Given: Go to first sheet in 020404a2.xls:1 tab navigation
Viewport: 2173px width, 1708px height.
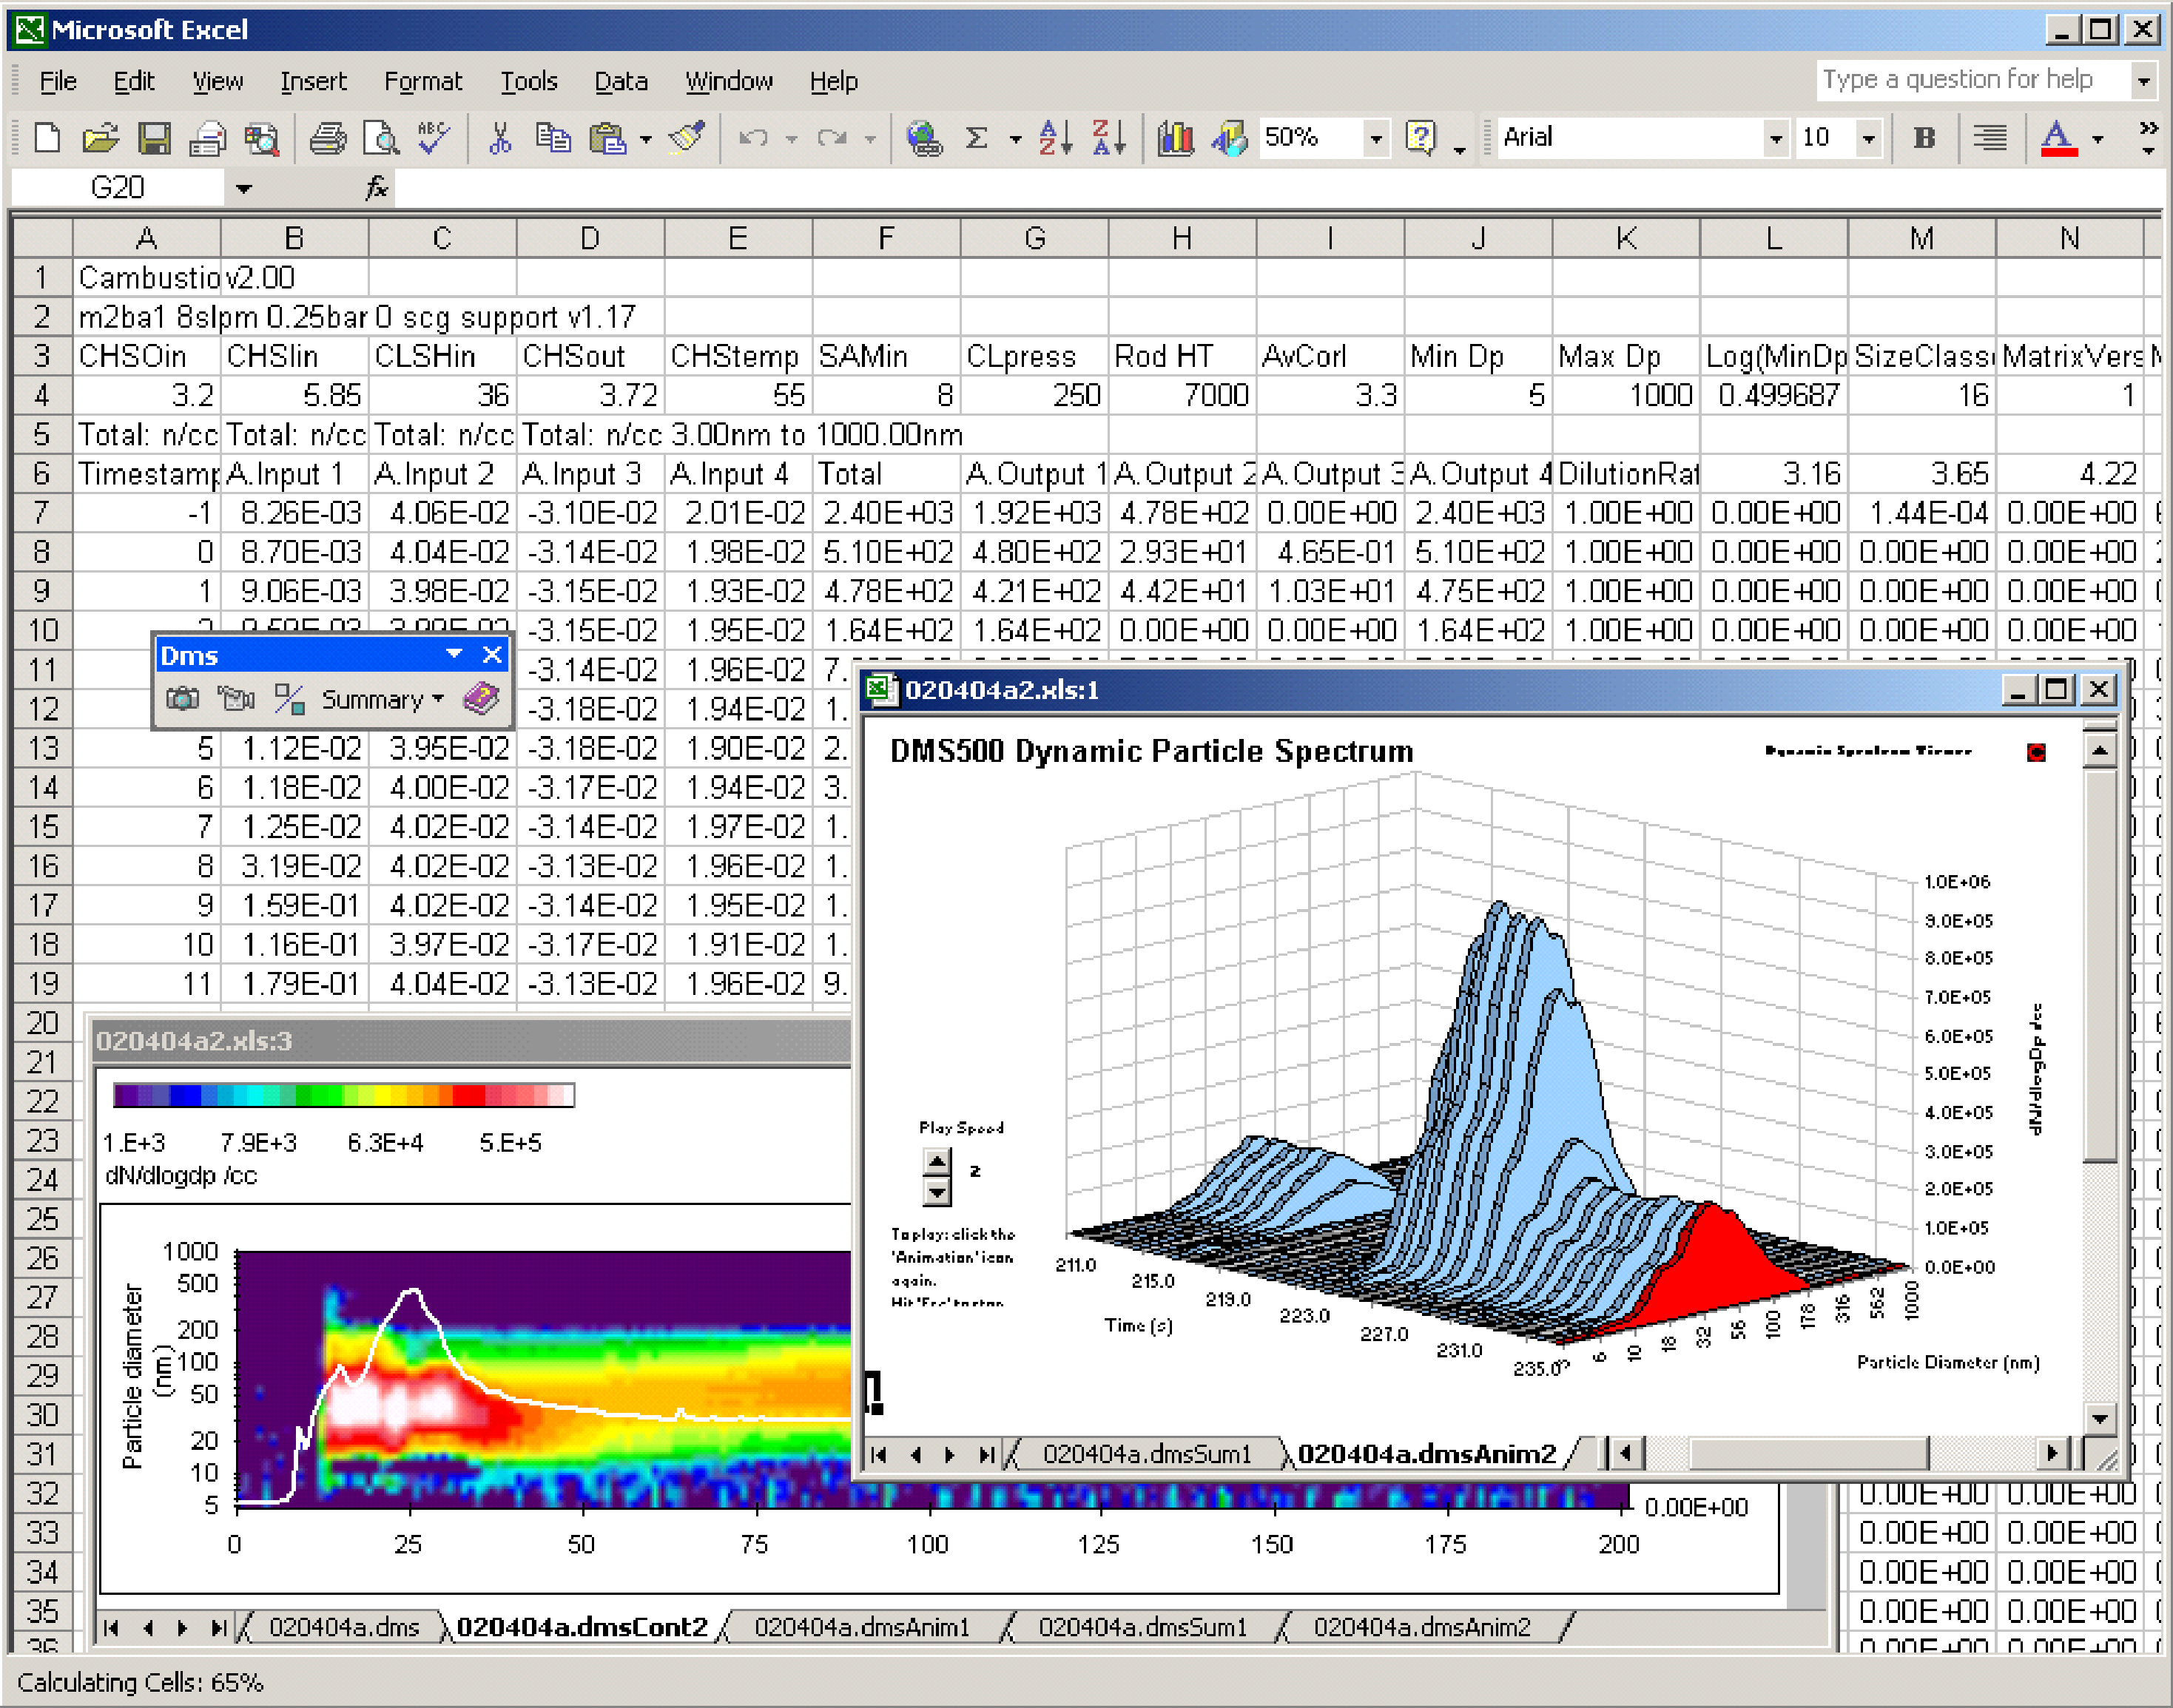Looking at the screenshot, I should (879, 1454).
